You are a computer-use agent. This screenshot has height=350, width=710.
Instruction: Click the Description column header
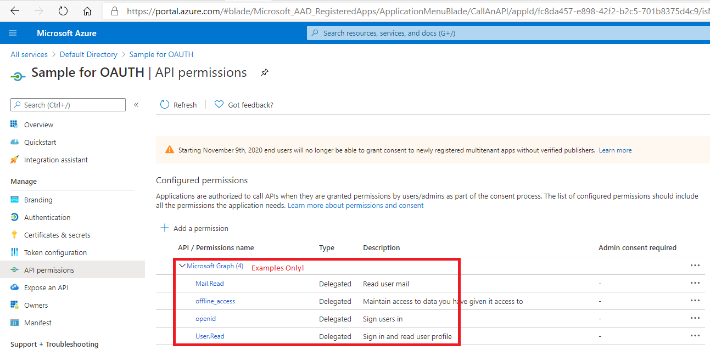[x=382, y=247]
